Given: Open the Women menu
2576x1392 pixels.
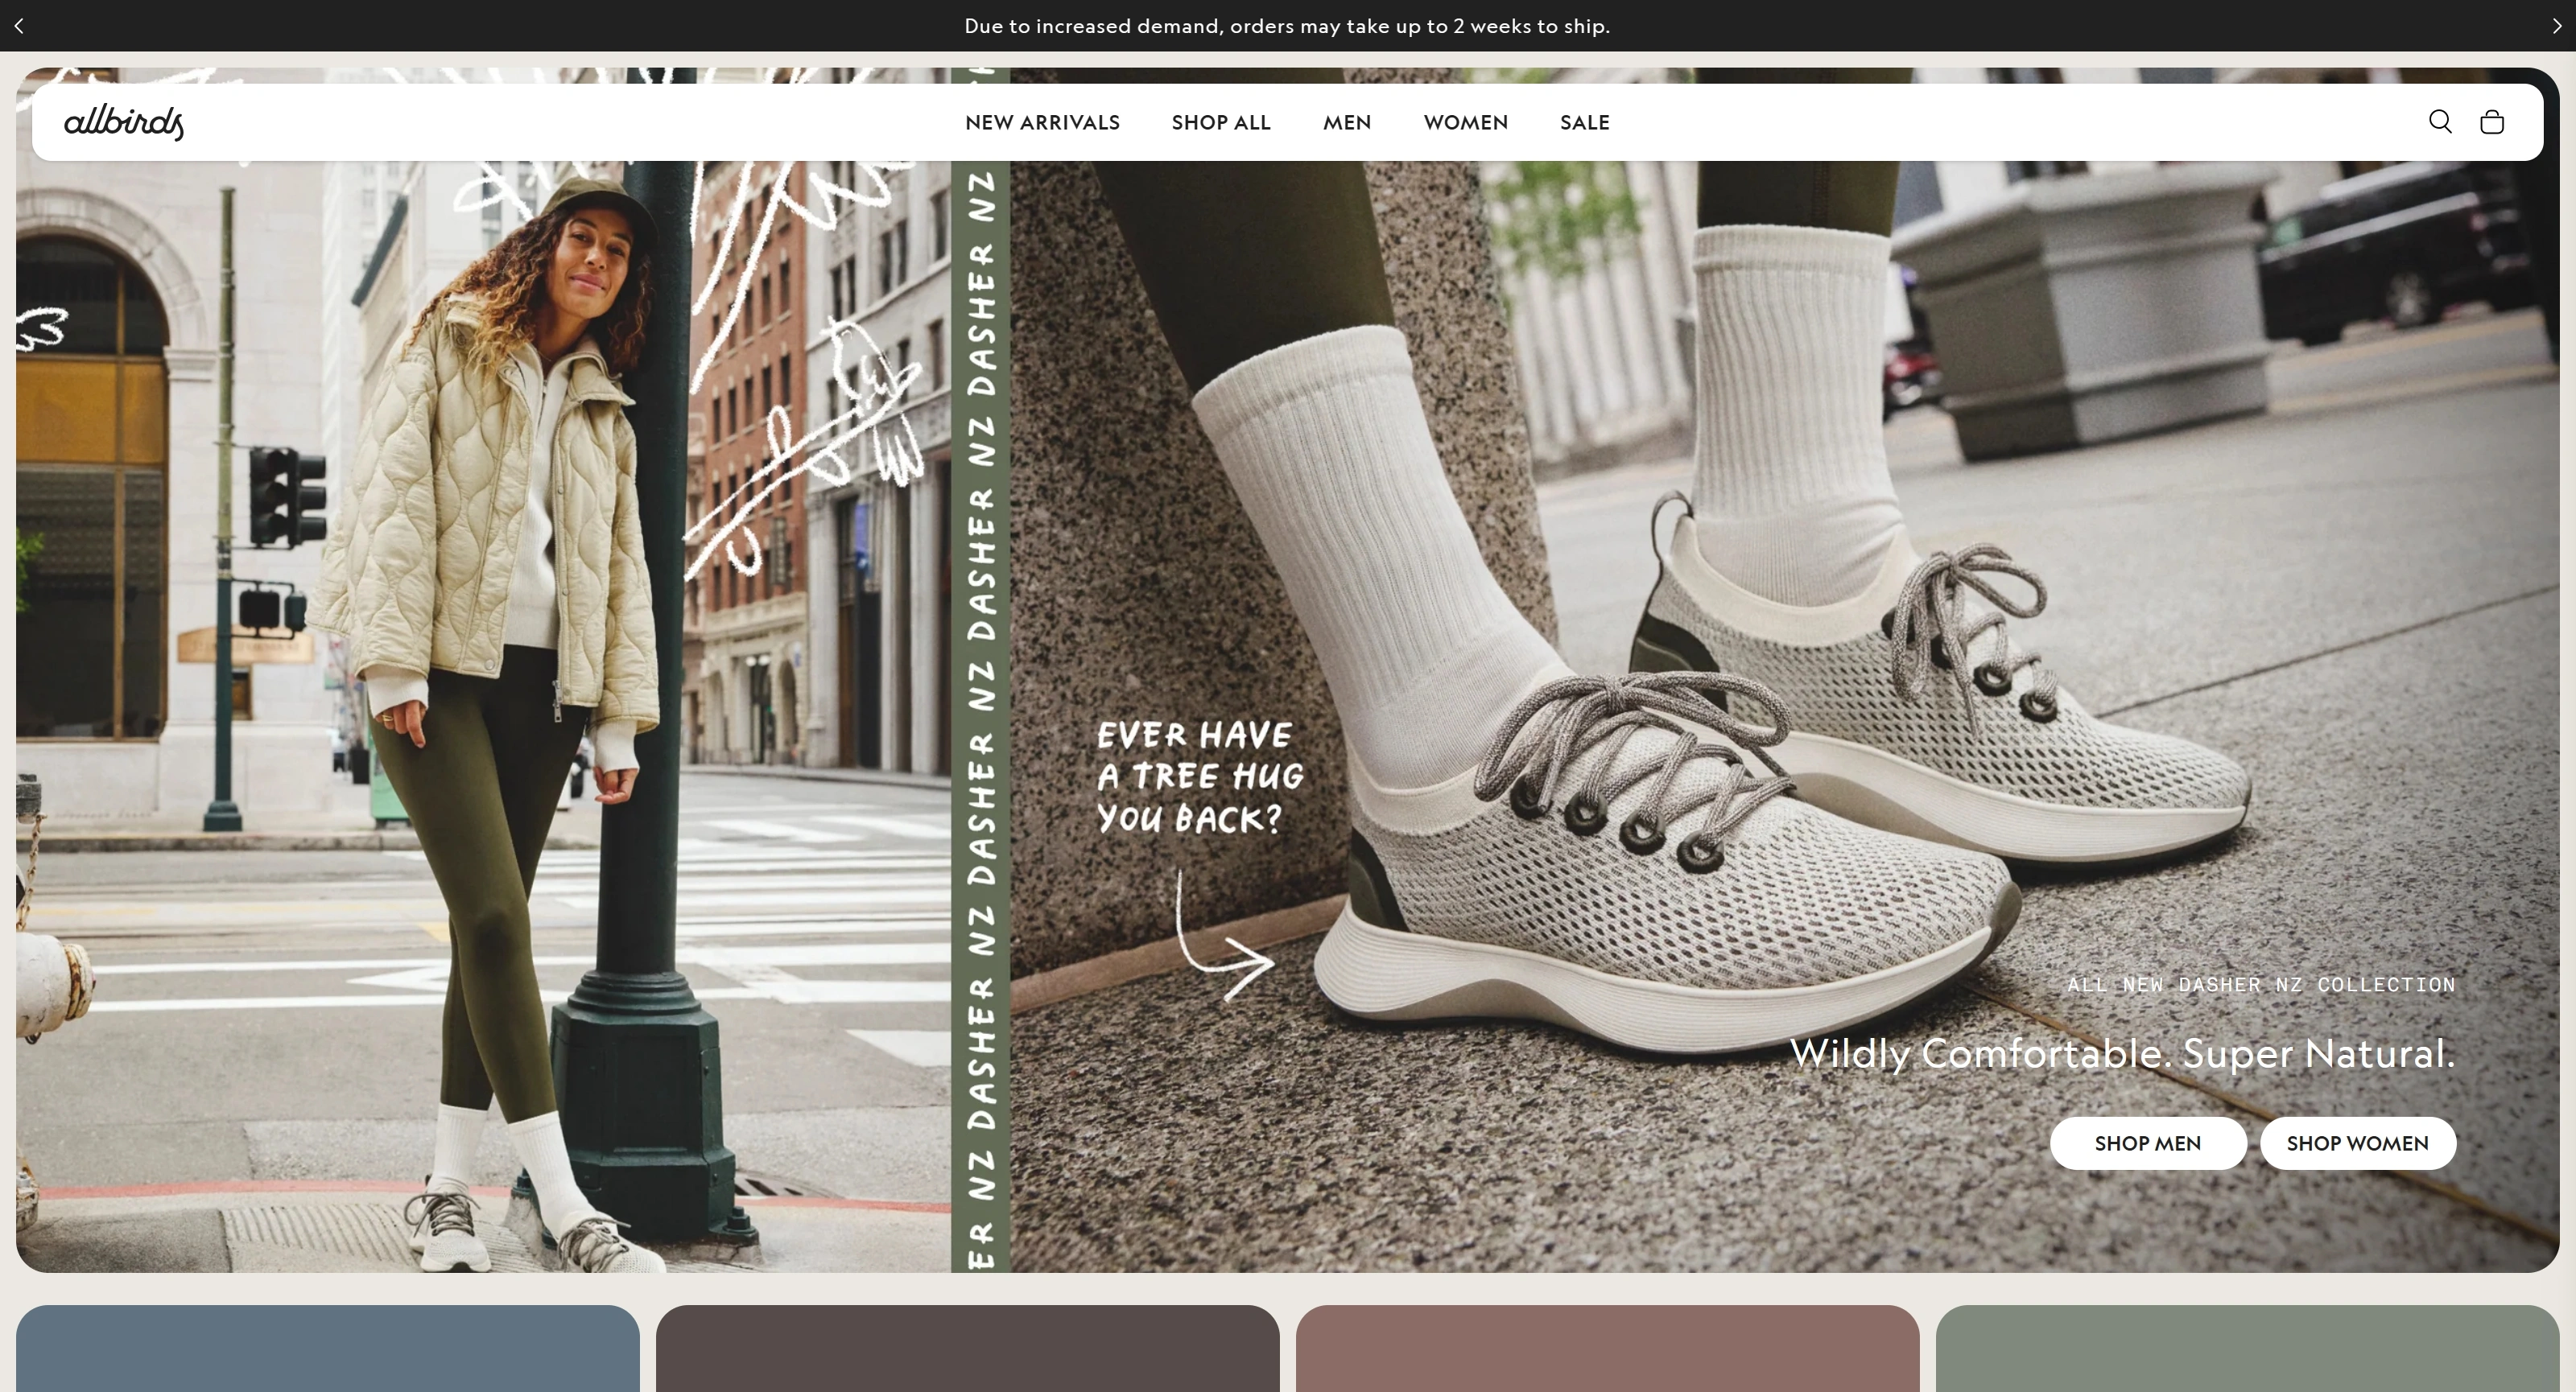Looking at the screenshot, I should tap(1466, 122).
